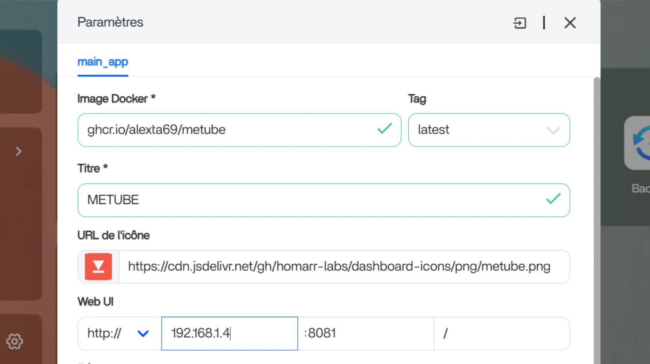Click the Web UI host field 192.168.1.4
The width and height of the screenshot is (650, 364).
229,334
